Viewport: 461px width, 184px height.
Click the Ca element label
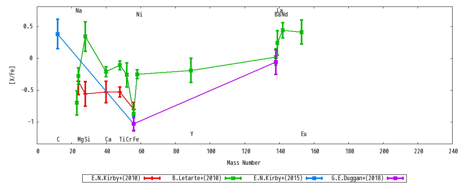(x=108, y=140)
